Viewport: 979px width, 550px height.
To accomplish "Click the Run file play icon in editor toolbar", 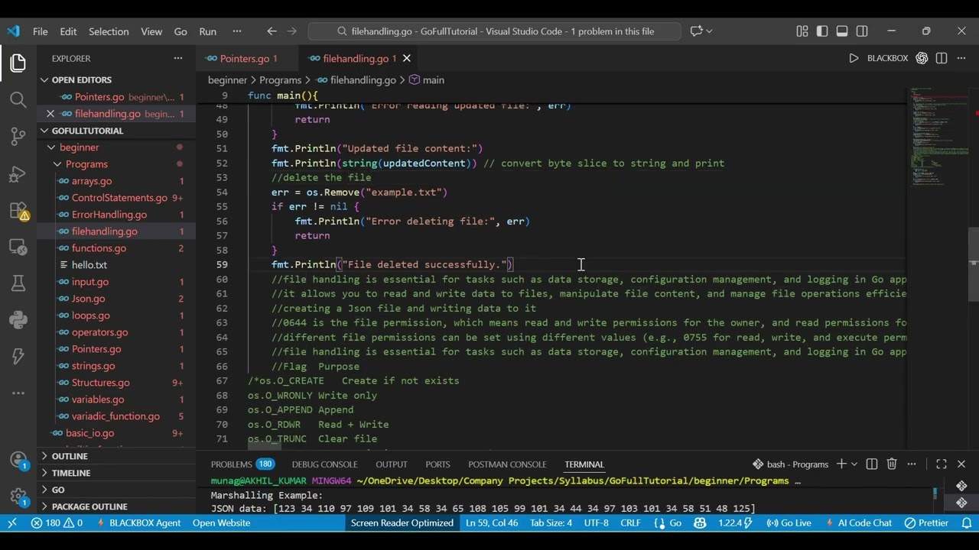I will (854, 58).
